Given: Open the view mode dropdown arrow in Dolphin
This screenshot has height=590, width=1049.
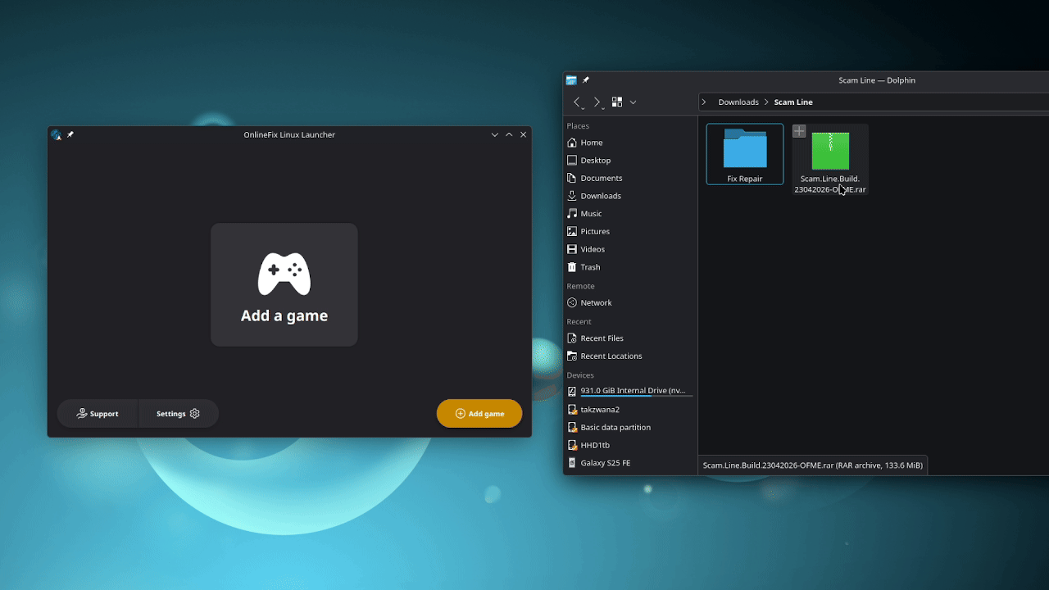Looking at the screenshot, I should point(633,102).
